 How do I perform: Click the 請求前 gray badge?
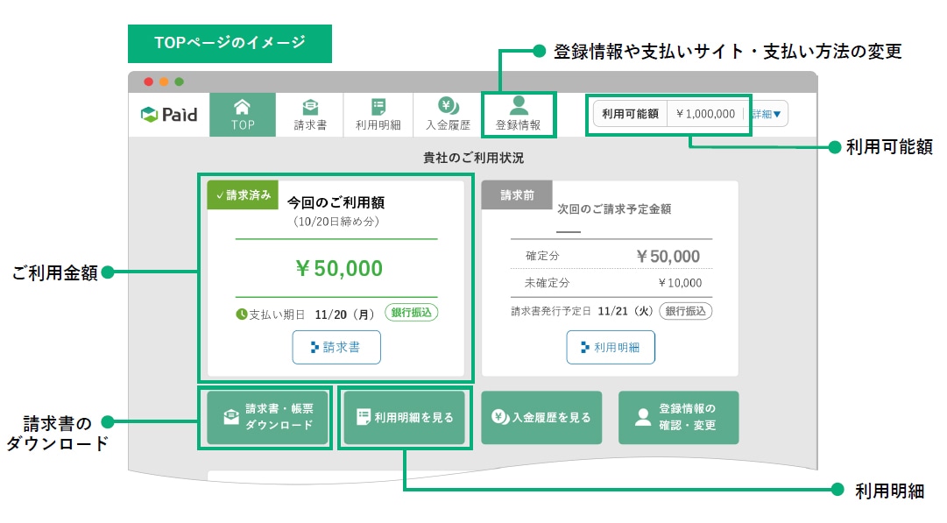tap(517, 195)
